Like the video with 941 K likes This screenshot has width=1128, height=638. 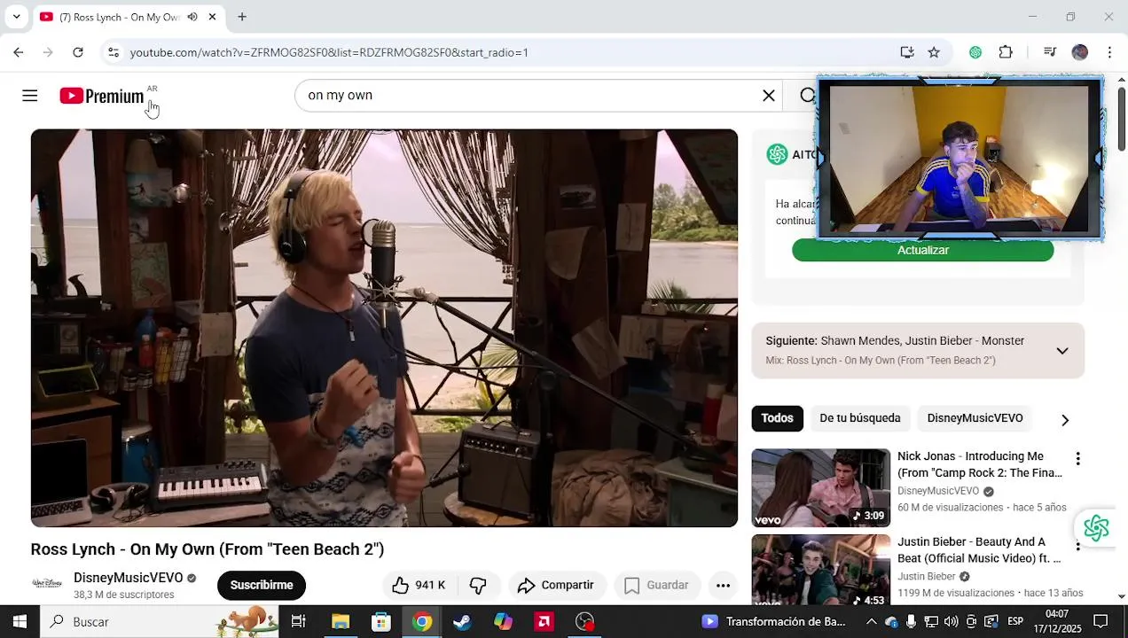[419, 585]
